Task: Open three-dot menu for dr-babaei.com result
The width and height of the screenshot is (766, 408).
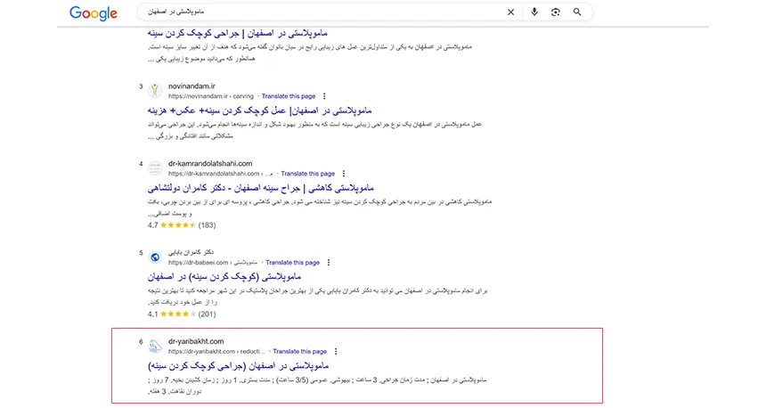Action: point(328,263)
